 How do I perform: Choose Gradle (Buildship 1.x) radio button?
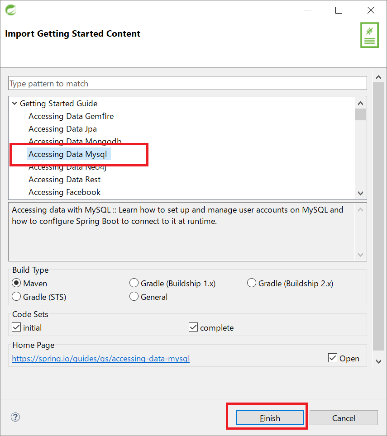pyautogui.click(x=134, y=284)
